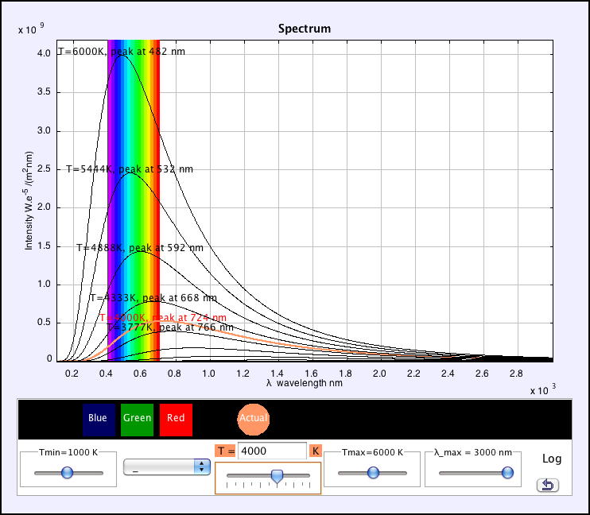Toggle the Log scale option

(552, 459)
